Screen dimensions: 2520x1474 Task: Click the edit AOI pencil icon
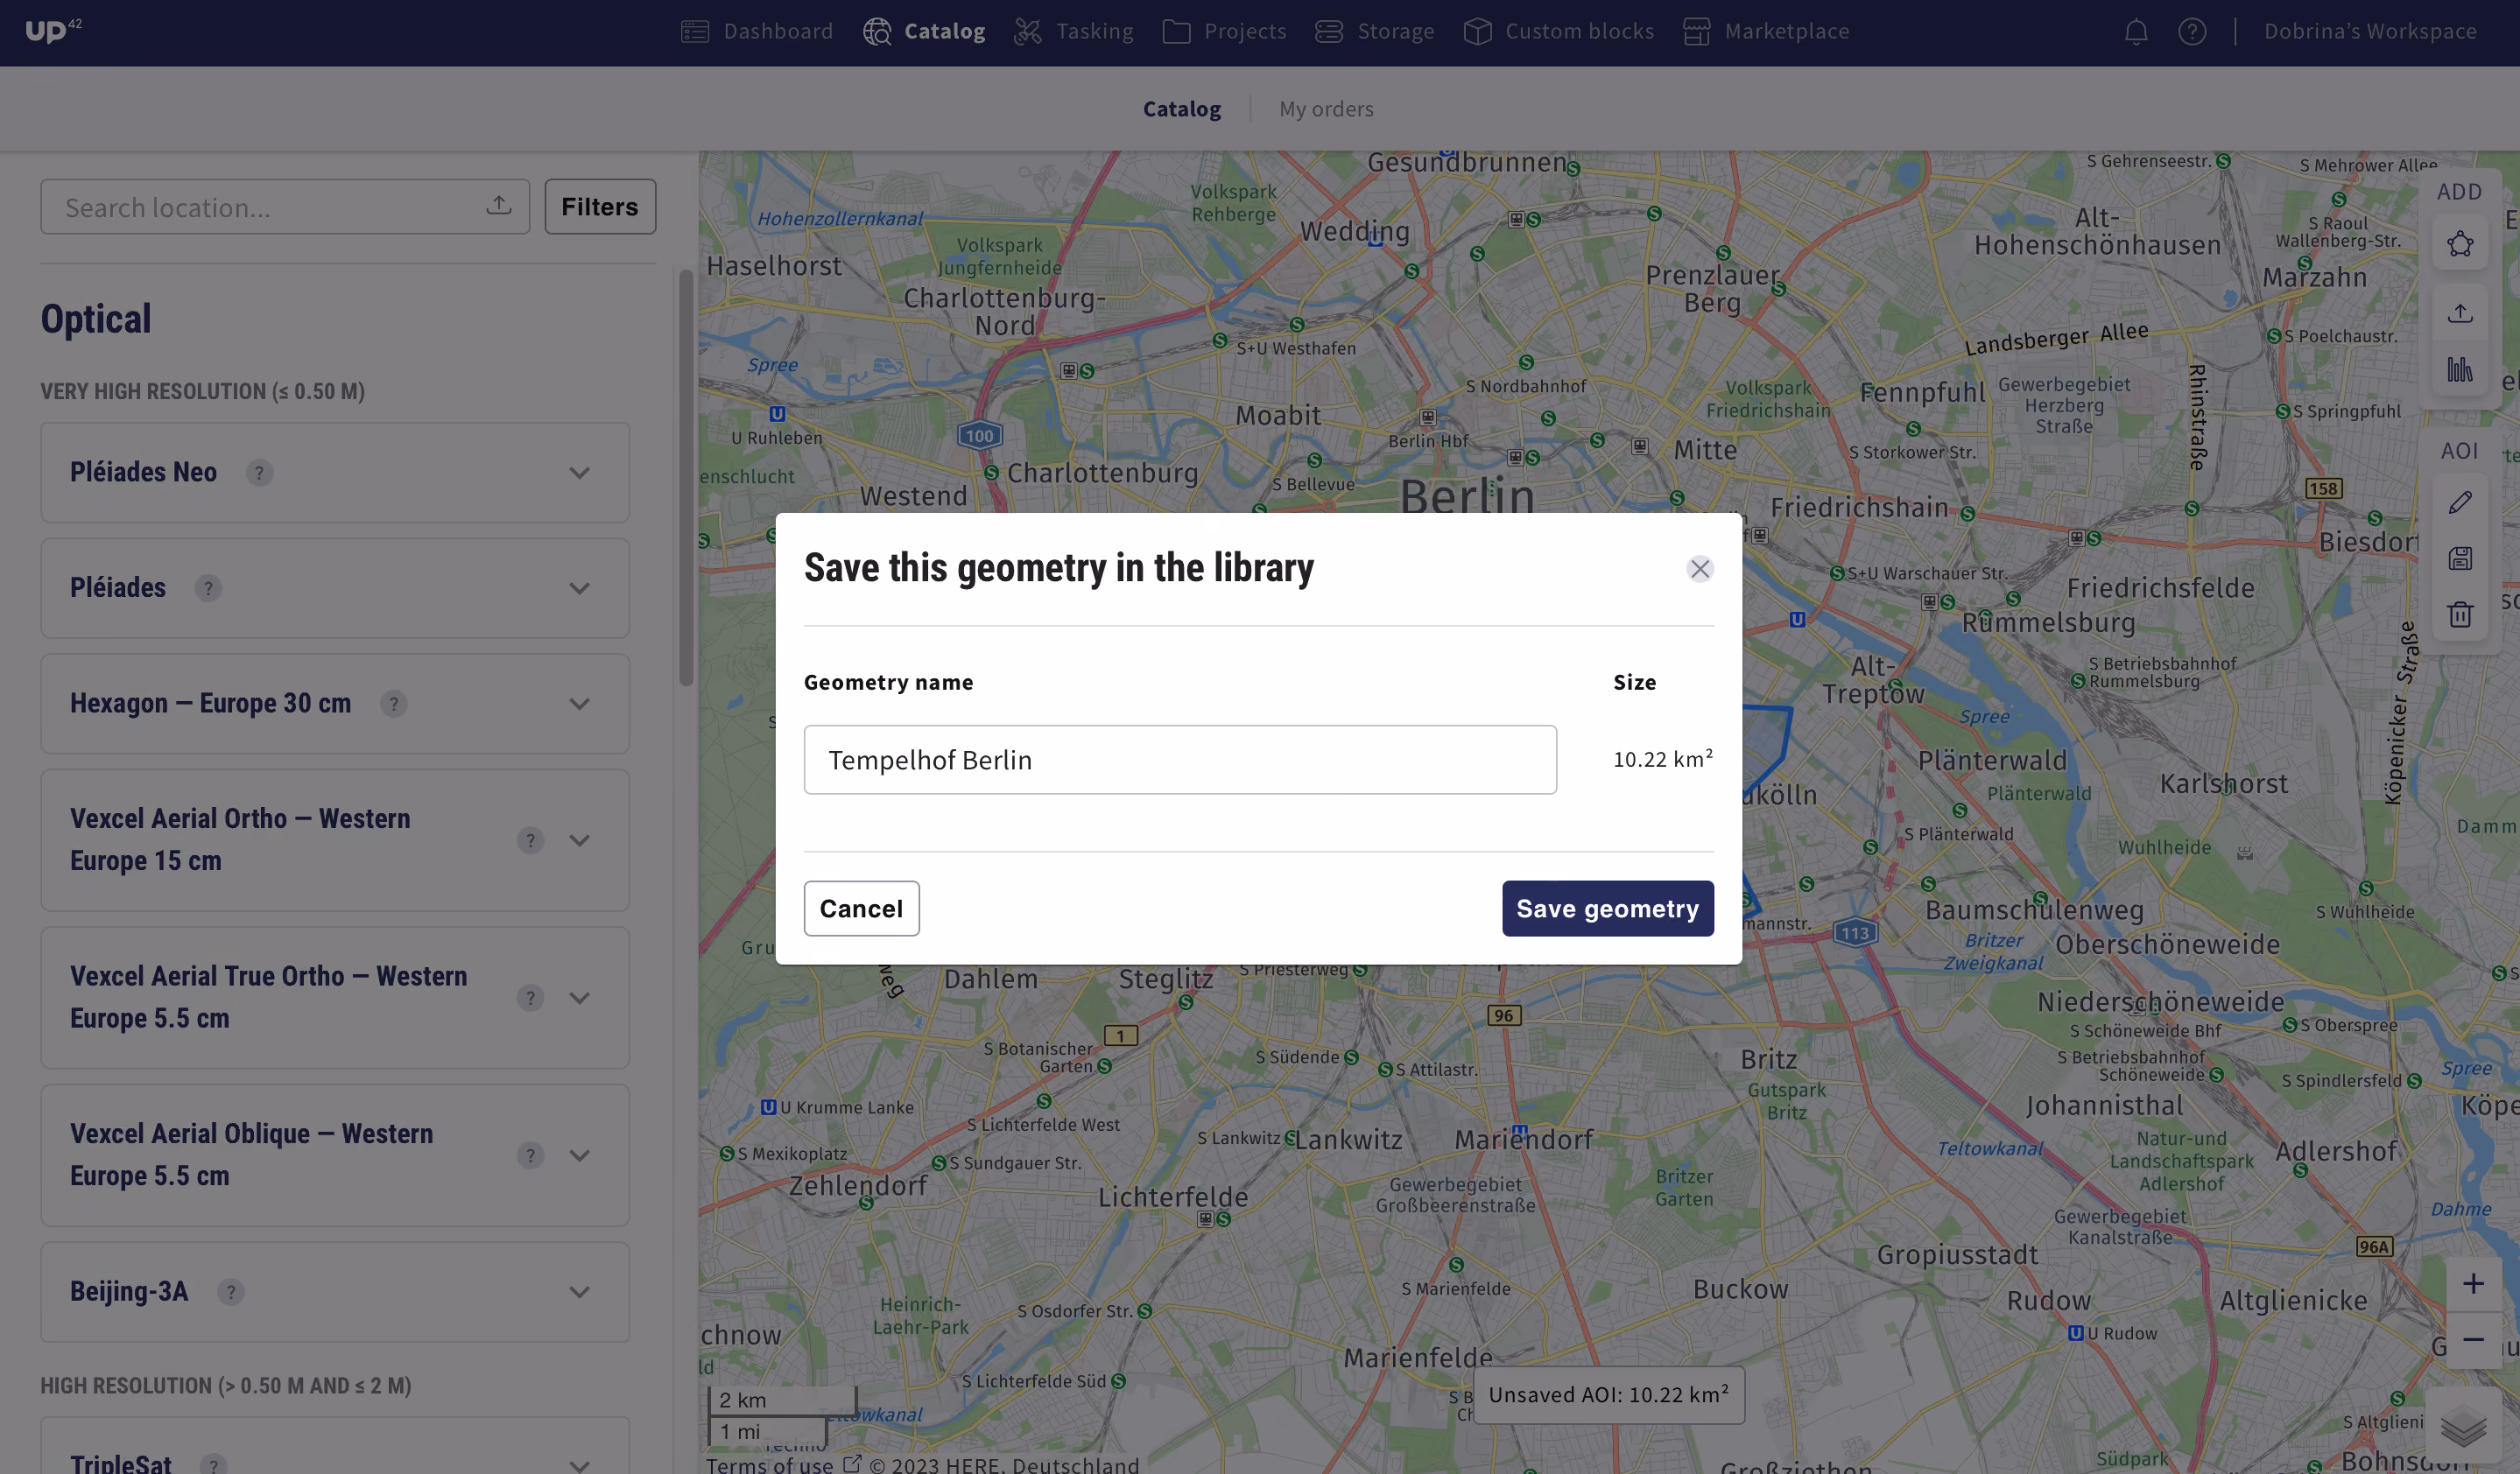tap(2460, 502)
